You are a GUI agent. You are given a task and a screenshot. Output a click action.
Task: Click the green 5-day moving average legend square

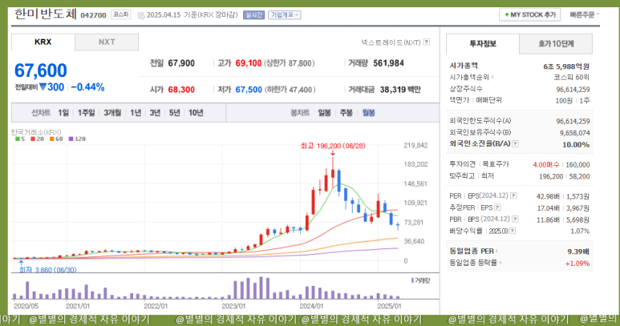pos(18,139)
